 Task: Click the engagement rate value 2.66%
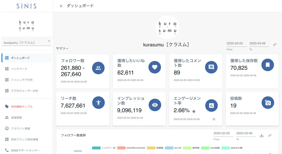181,110
